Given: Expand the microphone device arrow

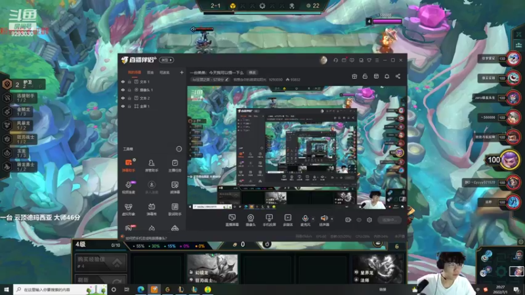Looking at the screenshot, I should coord(313,219).
